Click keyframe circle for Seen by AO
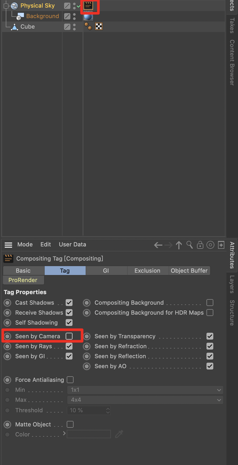This screenshot has width=238, height=465. point(87,366)
